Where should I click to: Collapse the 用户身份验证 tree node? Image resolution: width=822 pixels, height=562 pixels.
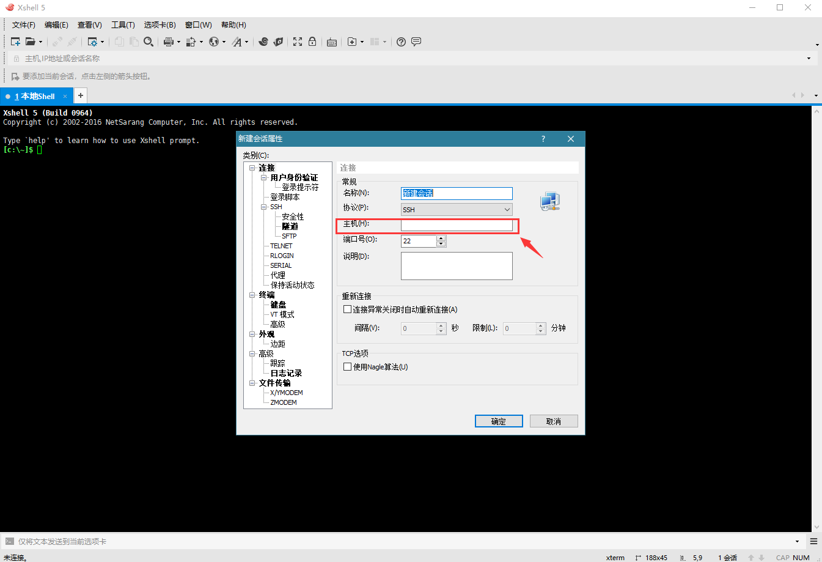pyautogui.click(x=264, y=177)
